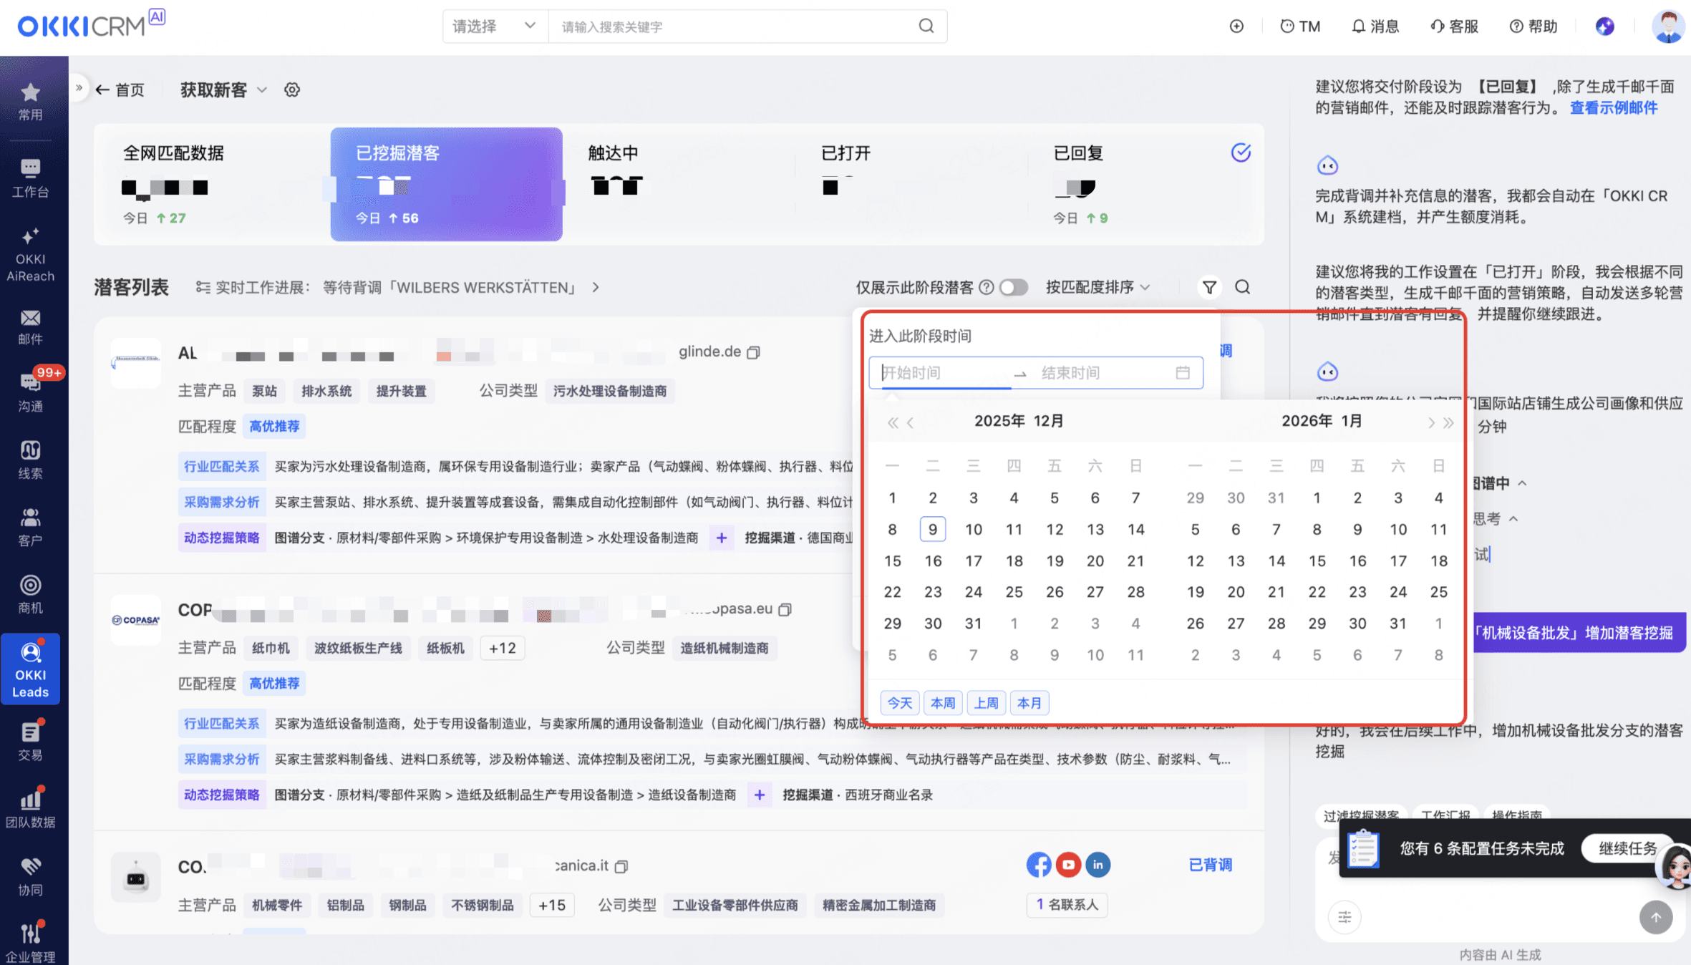Toggle the checkmark circle on 已回复 card
The height and width of the screenshot is (965, 1691).
(1241, 152)
